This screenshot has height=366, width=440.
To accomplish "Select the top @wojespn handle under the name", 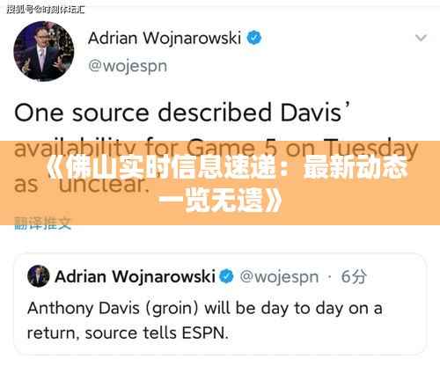I will tap(128, 66).
